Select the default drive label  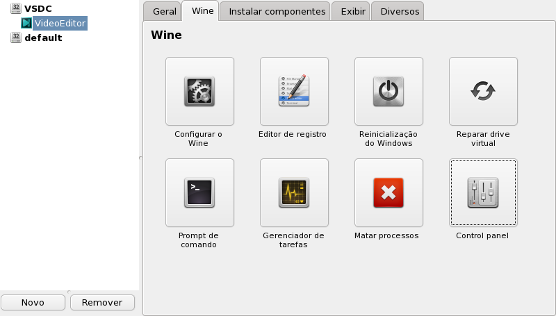point(43,38)
